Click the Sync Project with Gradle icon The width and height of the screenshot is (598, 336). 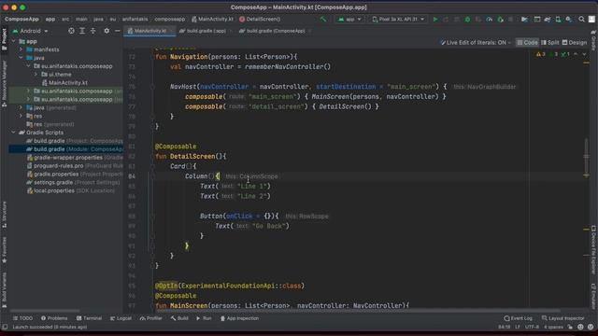point(548,19)
